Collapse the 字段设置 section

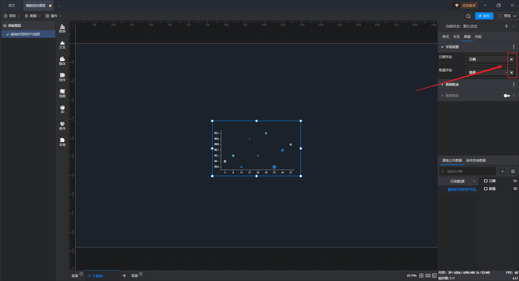coord(442,47)
